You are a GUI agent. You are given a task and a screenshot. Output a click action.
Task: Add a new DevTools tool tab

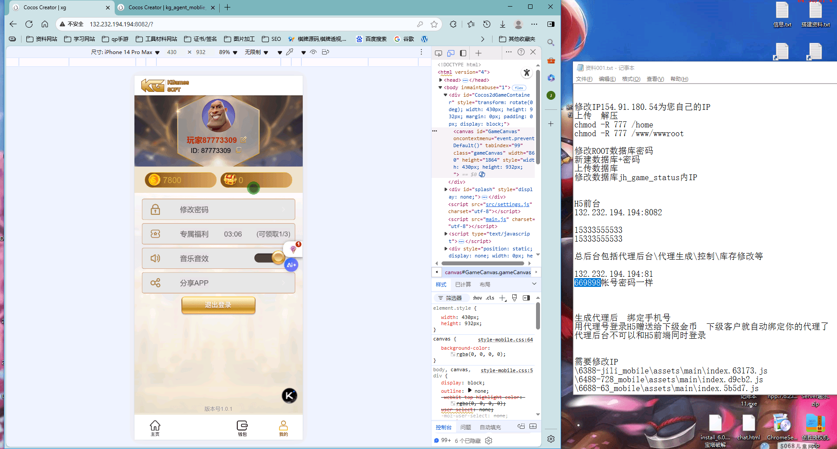click(478, 53)
